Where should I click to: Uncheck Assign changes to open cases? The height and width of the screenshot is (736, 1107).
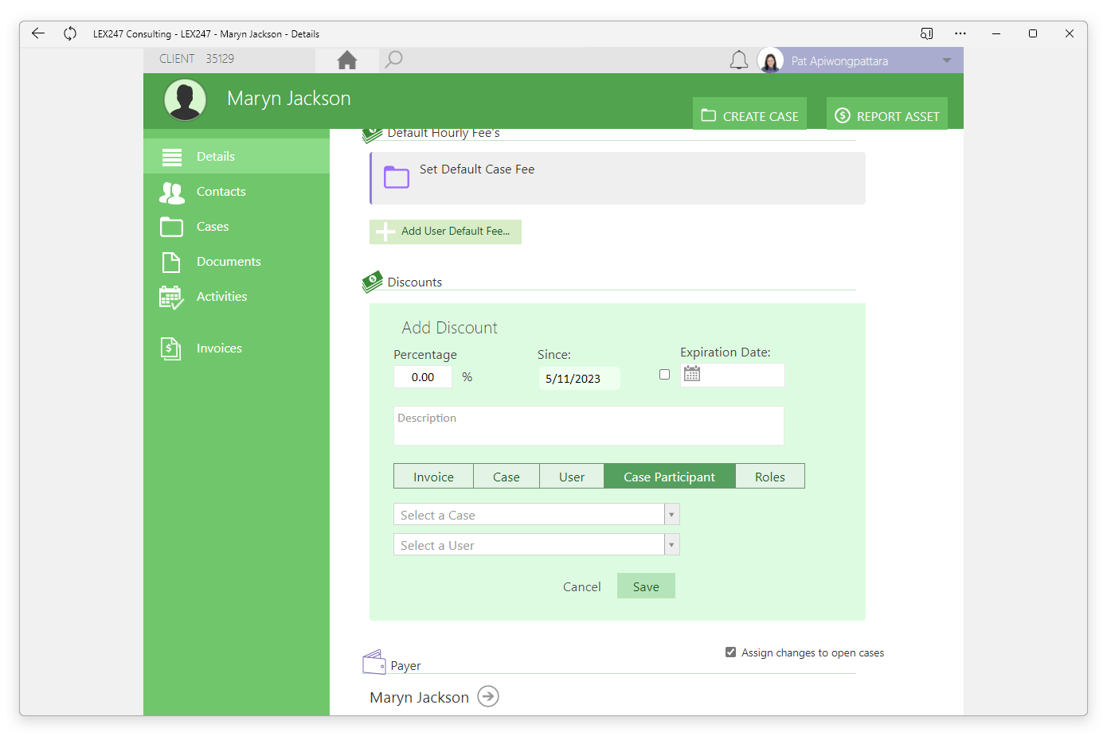[730, 652]
